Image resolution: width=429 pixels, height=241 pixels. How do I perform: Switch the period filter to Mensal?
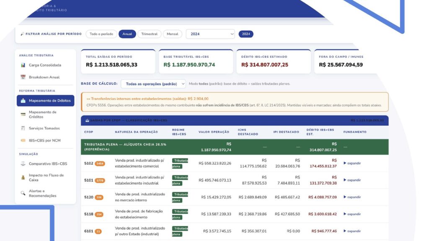point(172,34)
